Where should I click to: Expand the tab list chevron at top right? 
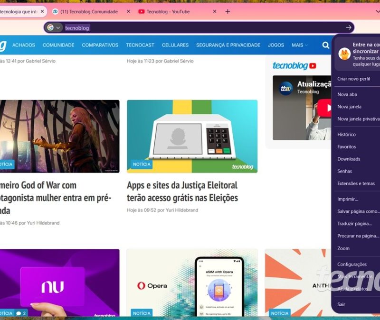pyautogui.click(x=378, y=11)
